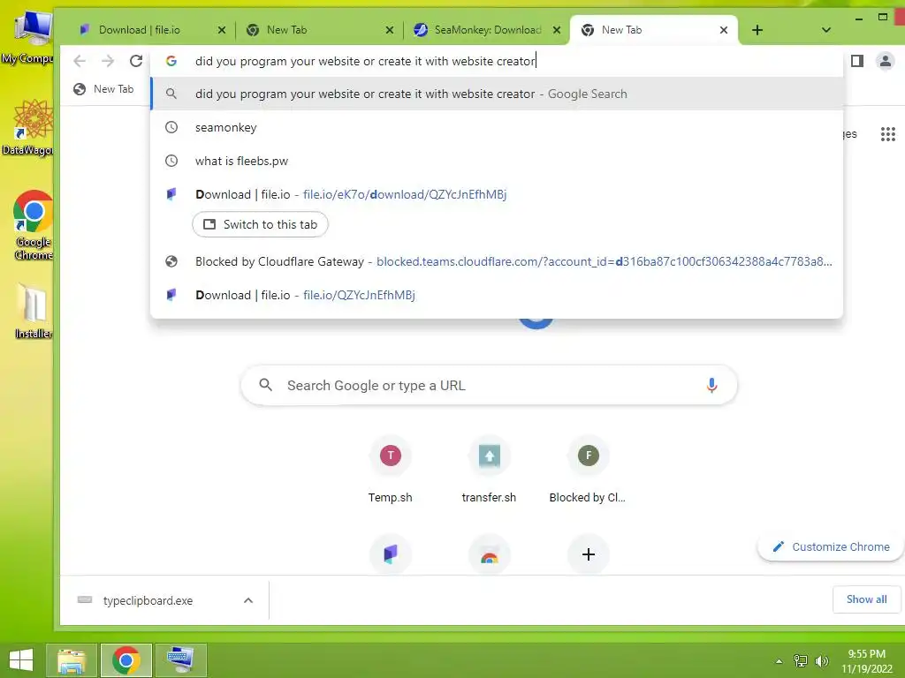Open the side panel icon
Screen dimensions: 905x678
click(x=857, y=61)
